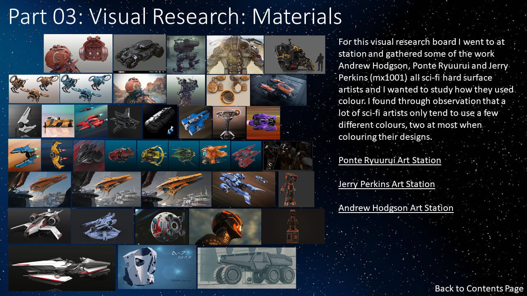Click the red-black robot on grey background

[x=296, y=189]
